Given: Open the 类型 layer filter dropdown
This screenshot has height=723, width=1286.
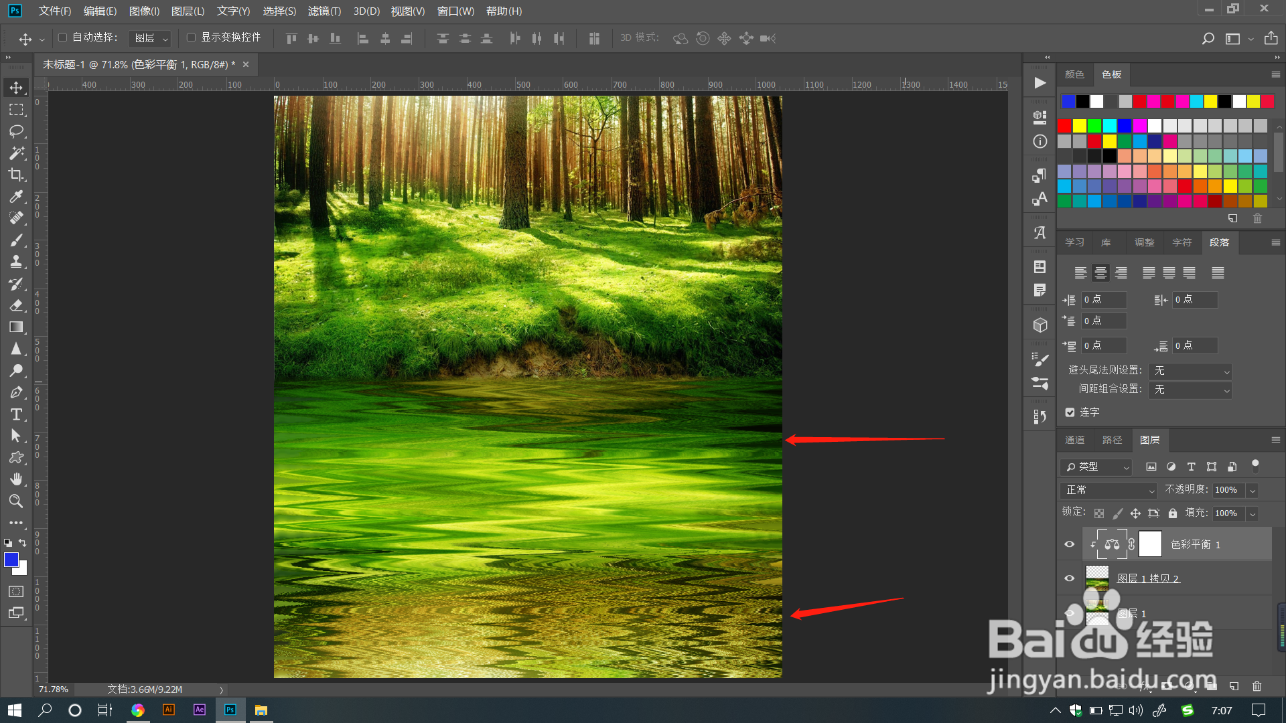Looking at the screenshot, I should (x=1097, y=467).
